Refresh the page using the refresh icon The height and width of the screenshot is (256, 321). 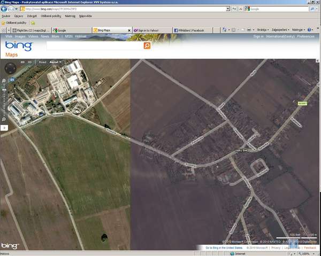(x=234, y=9)
